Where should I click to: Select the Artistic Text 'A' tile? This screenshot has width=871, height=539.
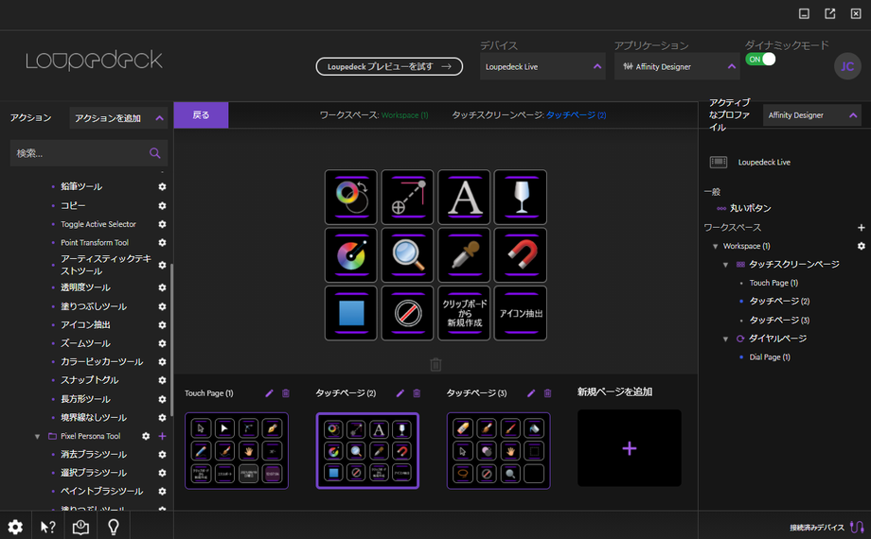coord(464,197)
